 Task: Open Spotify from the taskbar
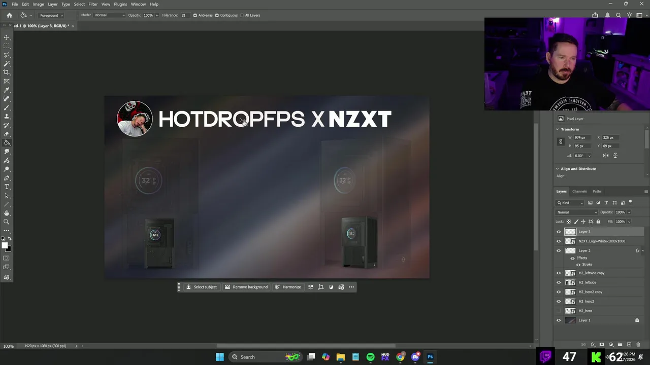click(x=370, y=357)
